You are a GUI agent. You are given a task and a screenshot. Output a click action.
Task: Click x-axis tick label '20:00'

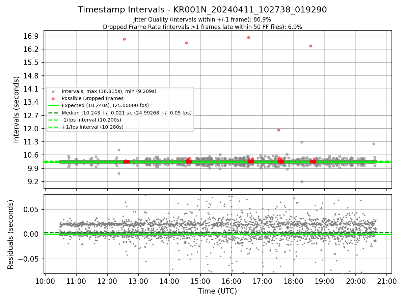(355, 281)
